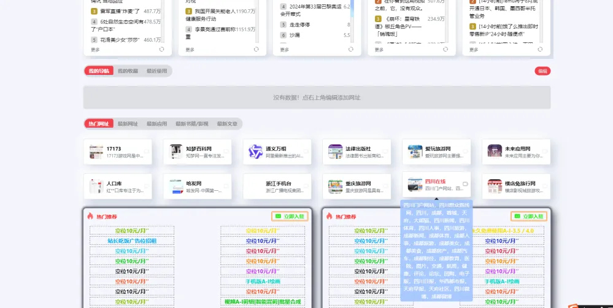The height and width of the screenshot is (308, 613).
Task: Click the 知梦百科网 site icon
Action: (x=175, y=152)
